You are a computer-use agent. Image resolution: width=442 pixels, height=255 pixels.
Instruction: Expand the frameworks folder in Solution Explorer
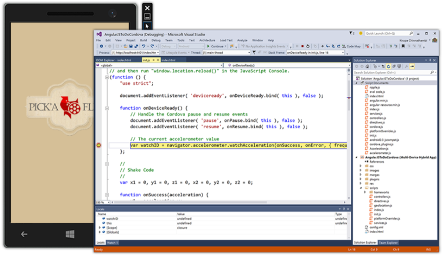coord(365,192)
